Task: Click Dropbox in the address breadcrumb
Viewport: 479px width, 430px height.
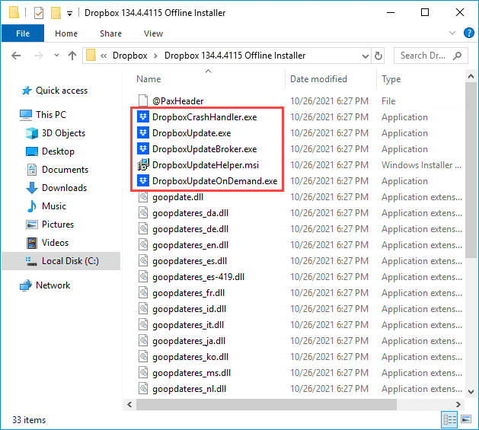Action: (129, 56)
